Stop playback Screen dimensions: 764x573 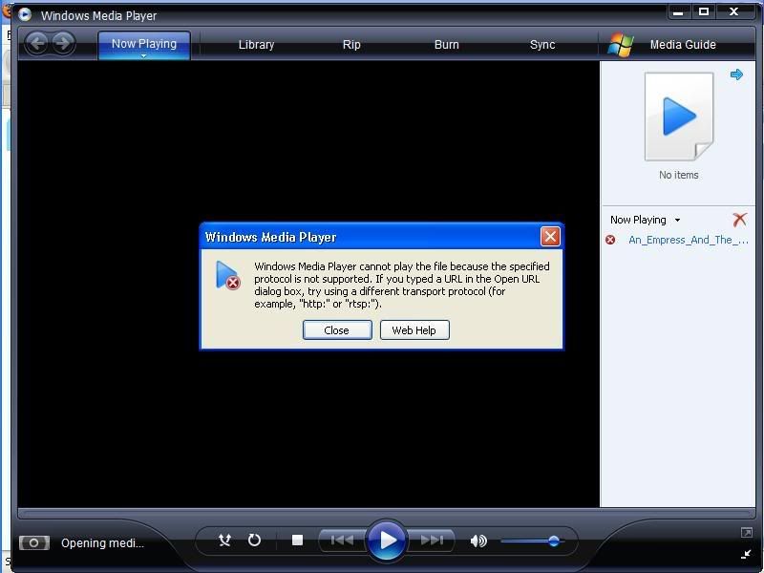[x=297, y=541]
